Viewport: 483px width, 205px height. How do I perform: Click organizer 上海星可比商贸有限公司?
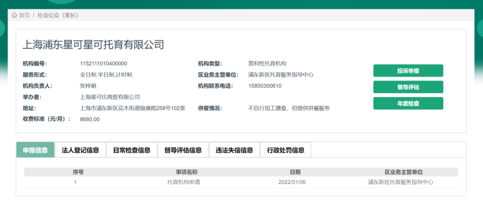(110, 97)
